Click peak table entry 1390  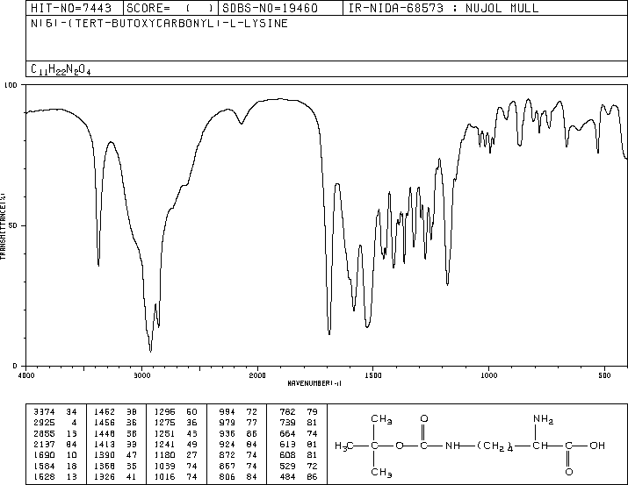click(x=115, y=455)
